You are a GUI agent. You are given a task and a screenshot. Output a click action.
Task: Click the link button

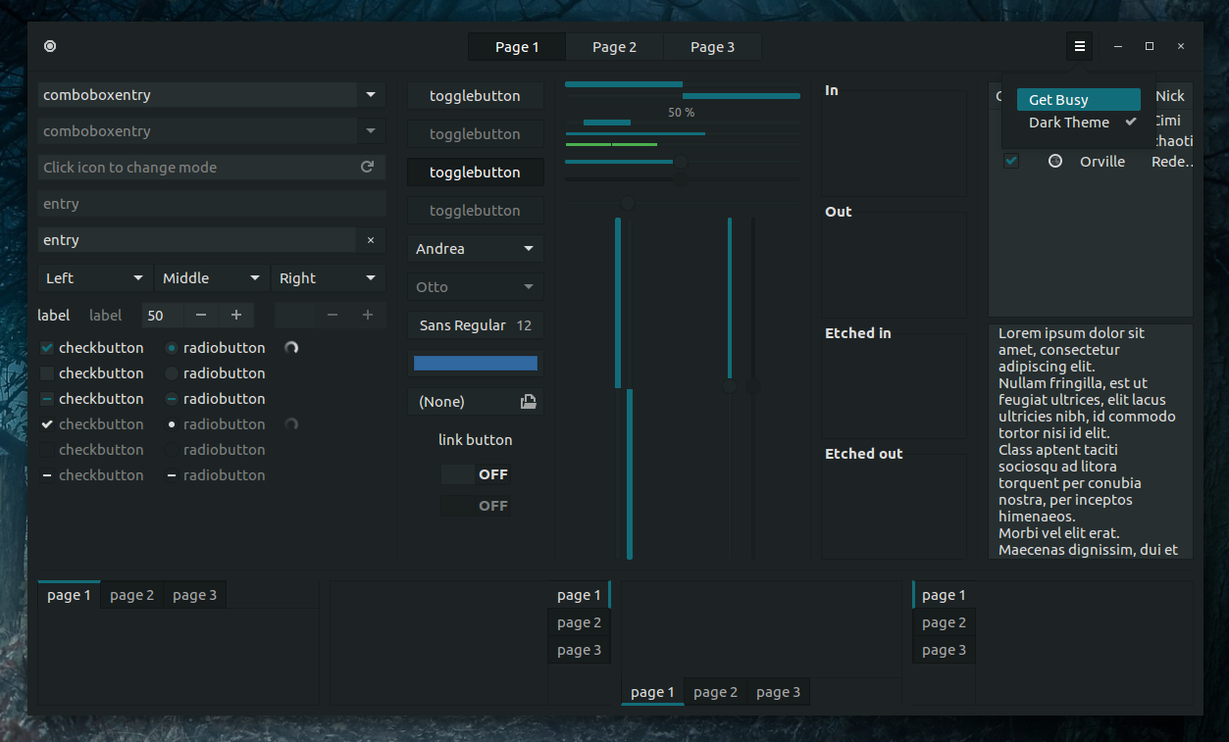[475, 439]
